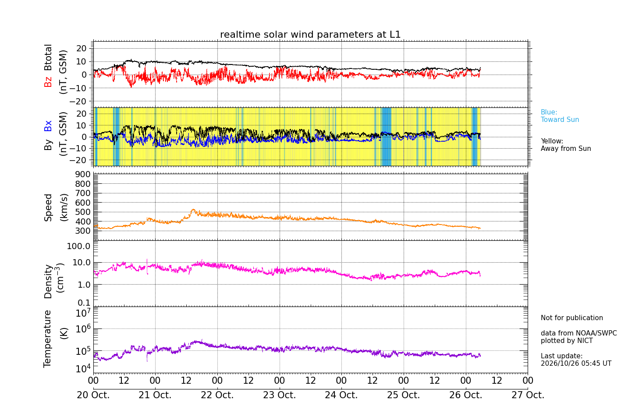
Task: Click the "Temperature" axis label
Action: pyautogui.click(x=48, y=339)
